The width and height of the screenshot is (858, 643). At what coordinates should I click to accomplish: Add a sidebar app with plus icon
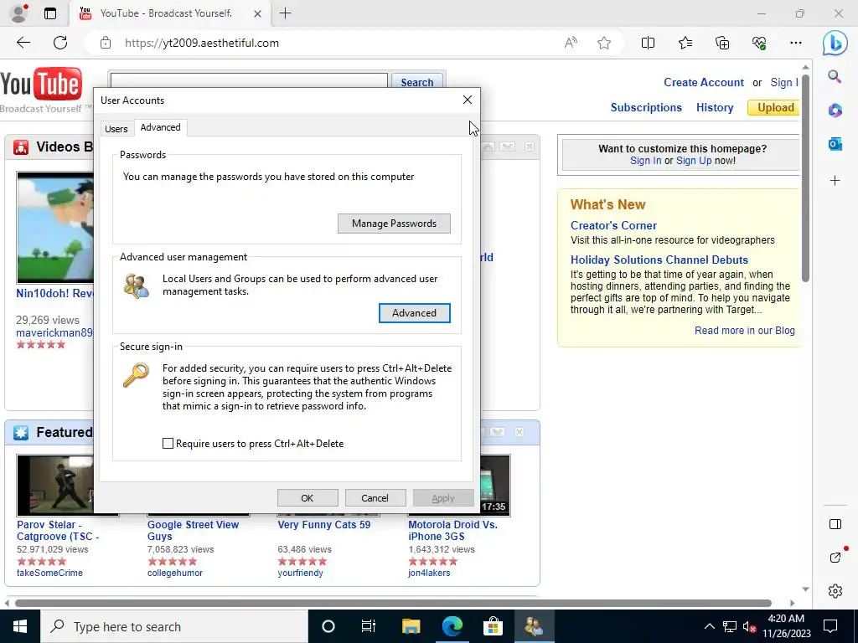835,181
